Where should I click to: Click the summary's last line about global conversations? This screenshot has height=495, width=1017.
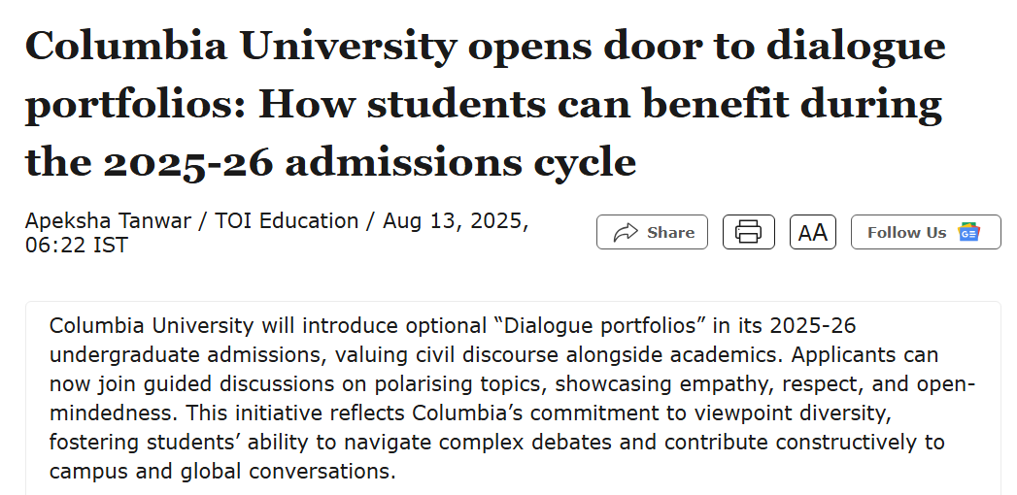coord(222,472)
